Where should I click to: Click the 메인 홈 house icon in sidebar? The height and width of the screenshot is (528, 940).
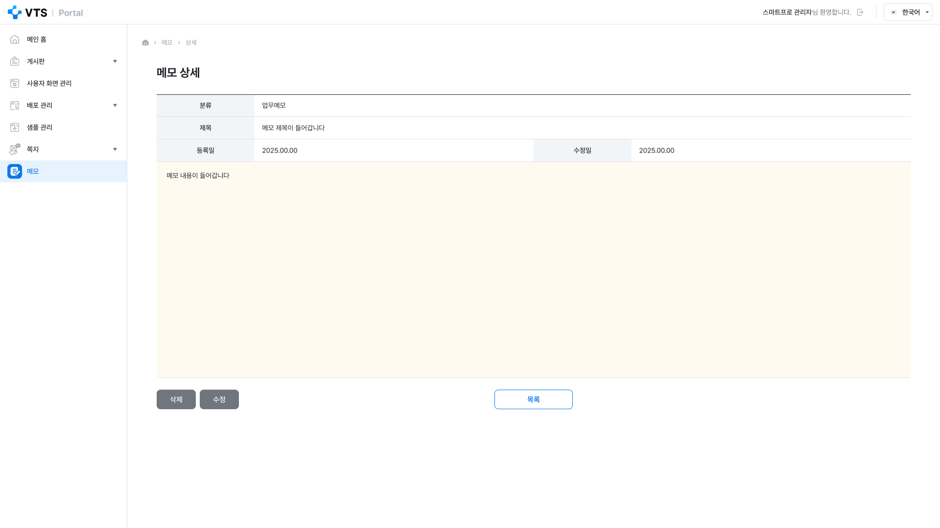(15, 39)
